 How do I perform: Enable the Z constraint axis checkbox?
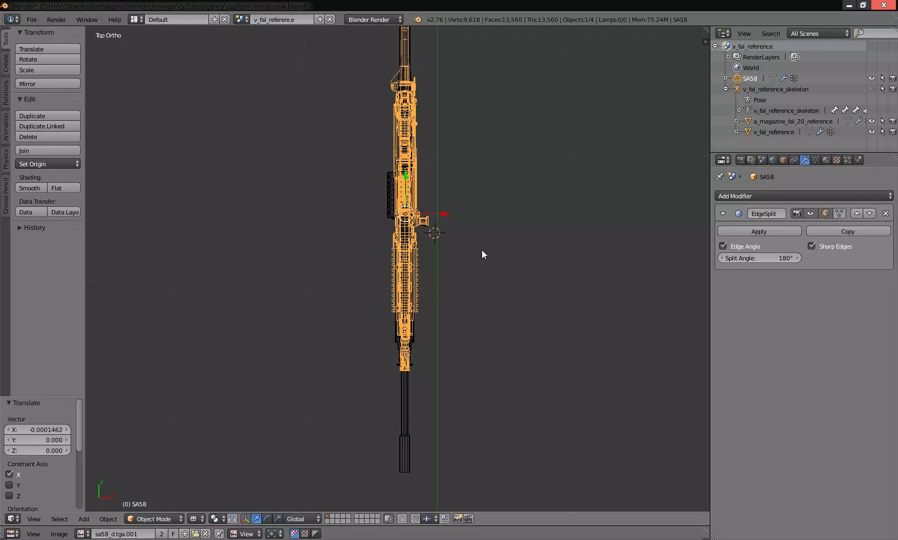click(10, 496)
